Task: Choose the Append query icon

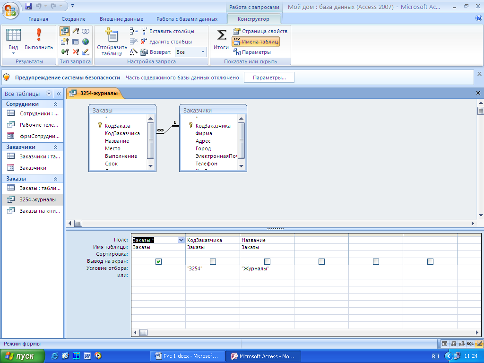Action: (x=64, y=52)
